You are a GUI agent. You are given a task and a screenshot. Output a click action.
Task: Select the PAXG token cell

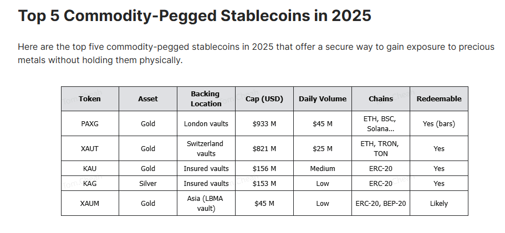[90, 124]
